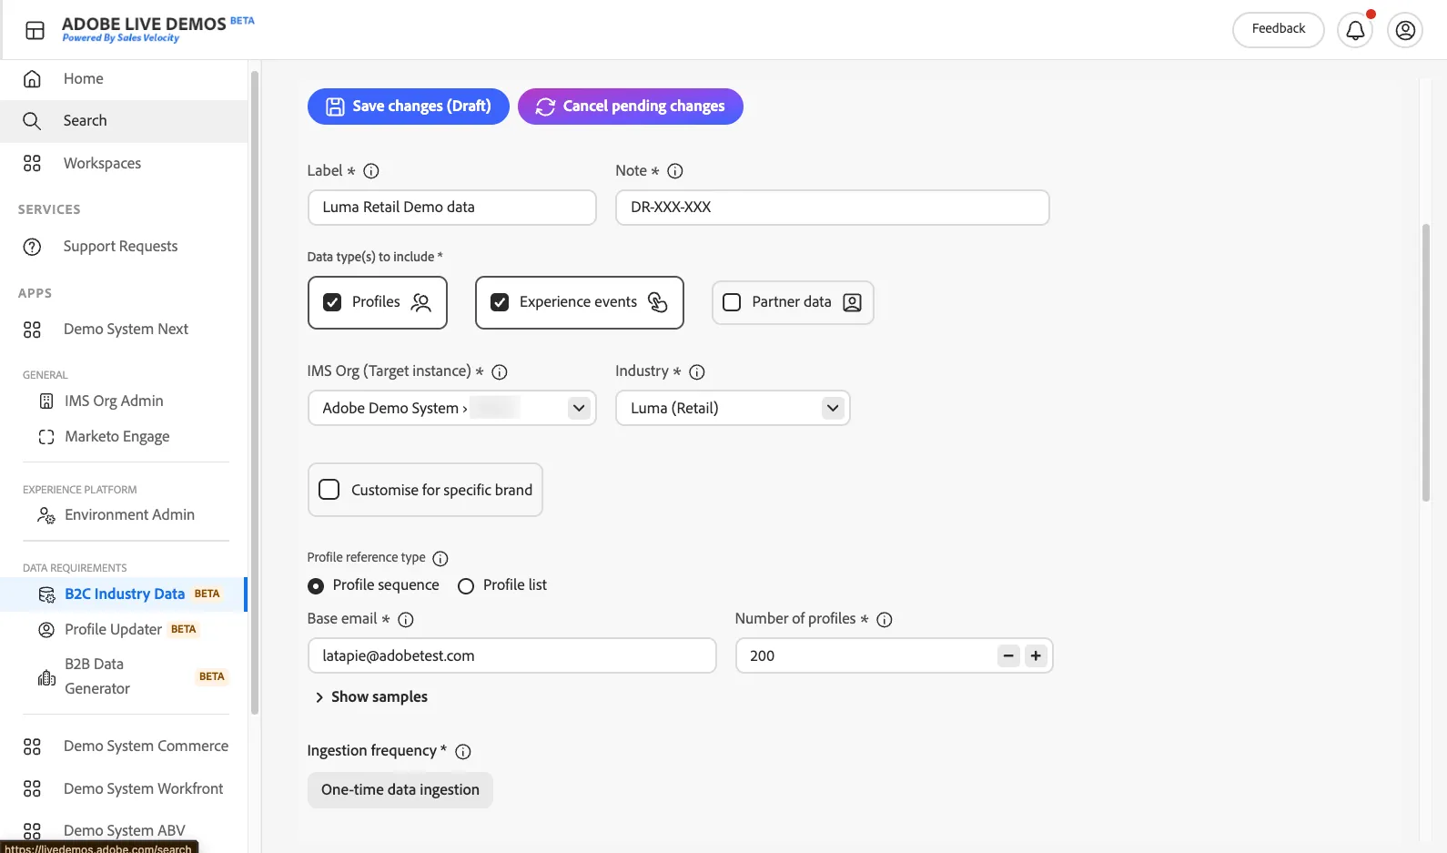Screen dimensions: 1447x853
Task: Click the Note input field
Action: click(833, 208)
